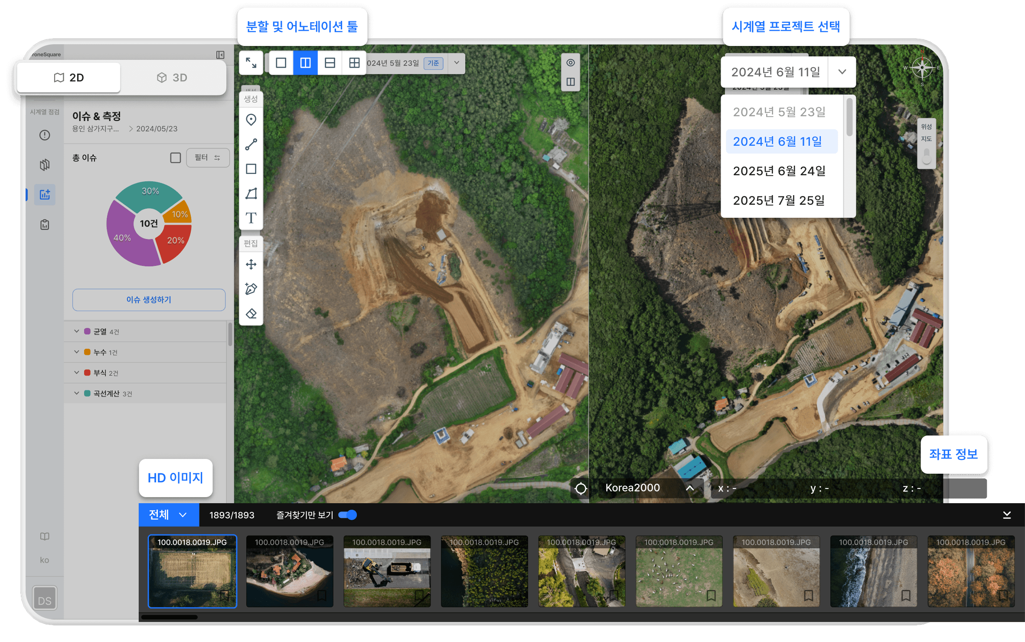Toggle the favorites-only view switch
The width and height of the screenshot is (1025, 642).
348,515
